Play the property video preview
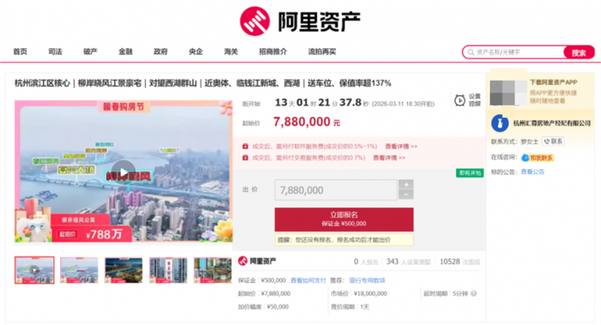Screen dimensions: 601x325 tap(123, 172)
